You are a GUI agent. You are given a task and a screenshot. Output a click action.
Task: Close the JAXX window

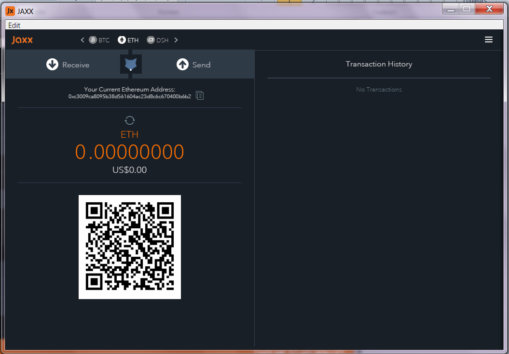[489, 9]
